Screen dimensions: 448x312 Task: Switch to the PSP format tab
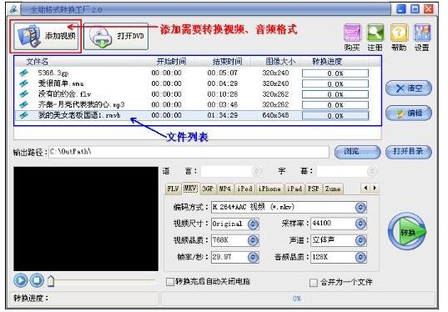point(314,189)
